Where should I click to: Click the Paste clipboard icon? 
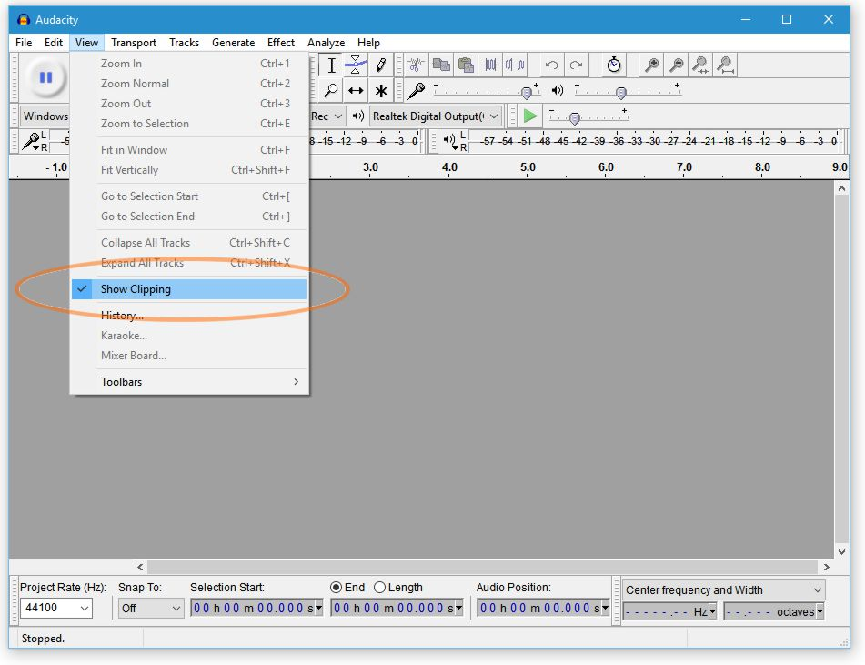[x=466, y=65]
